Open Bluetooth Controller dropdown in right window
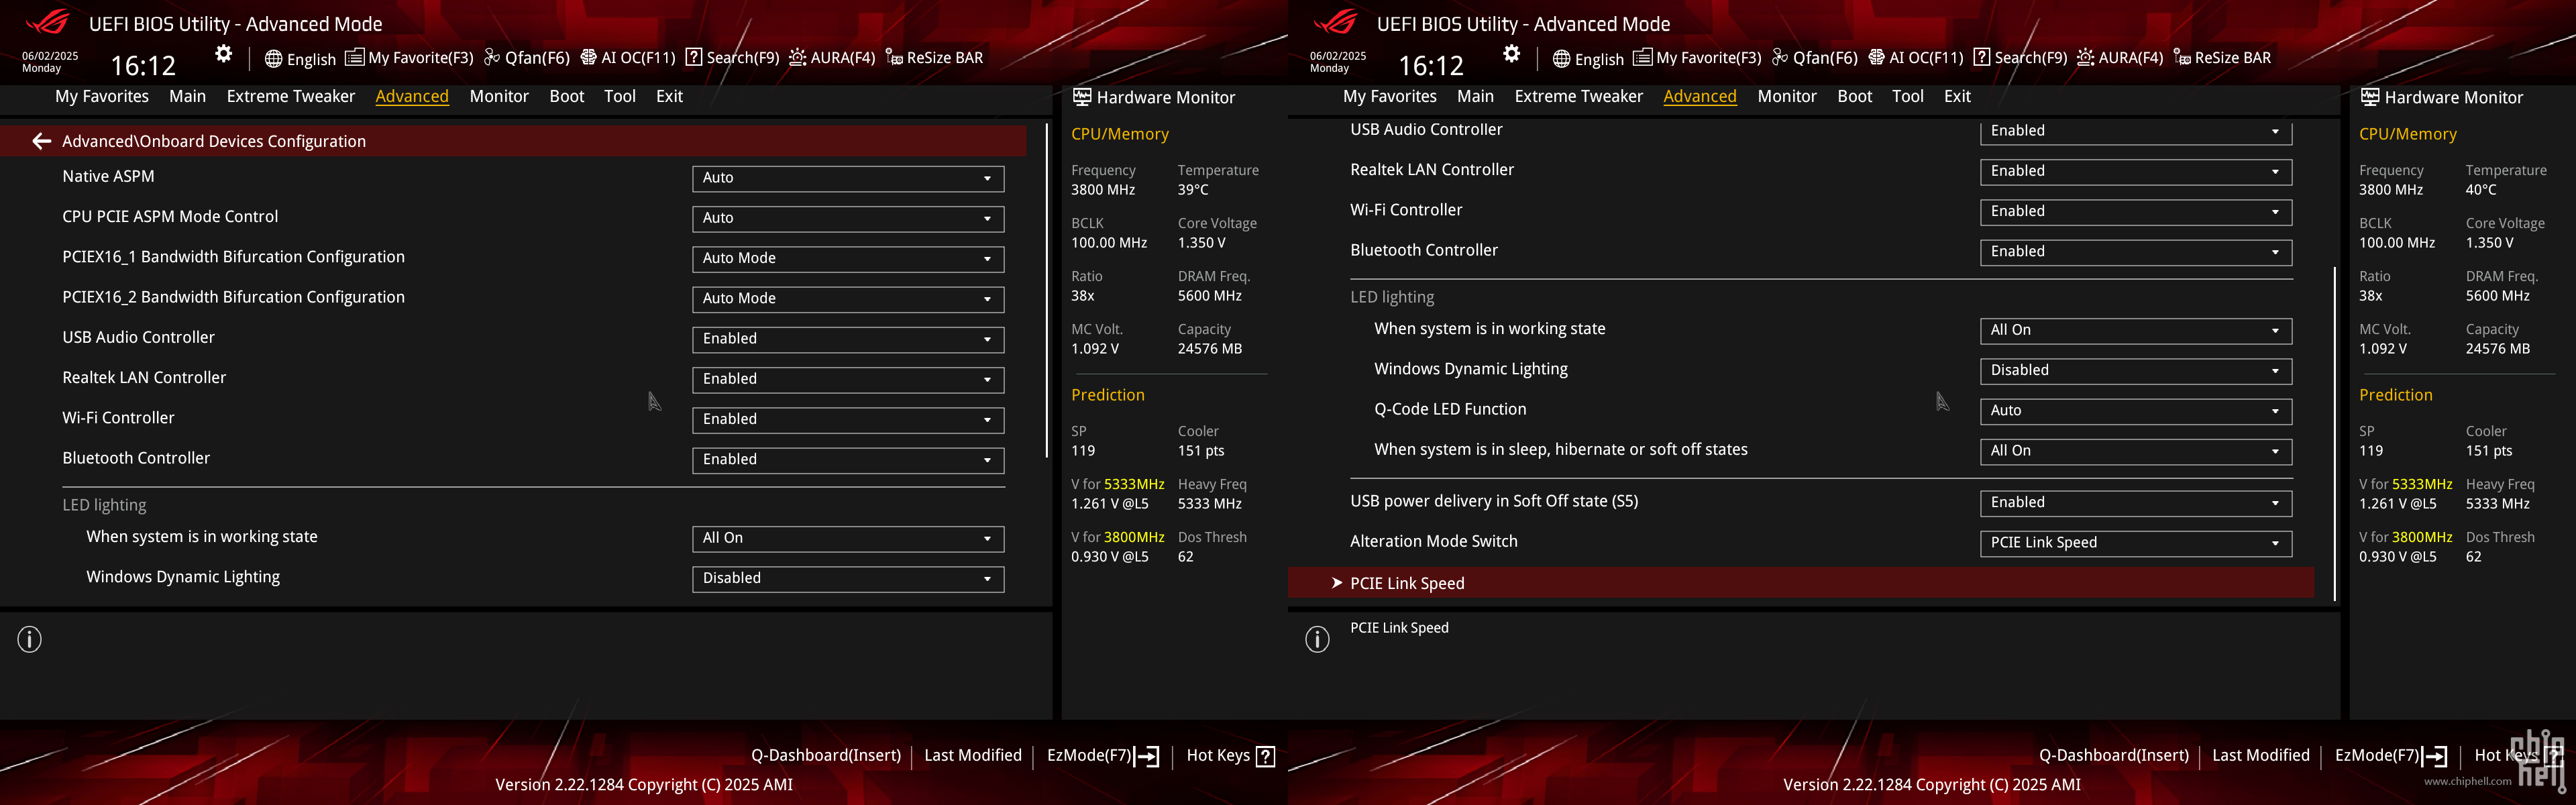2576x805 pixels. (2136, 252)
